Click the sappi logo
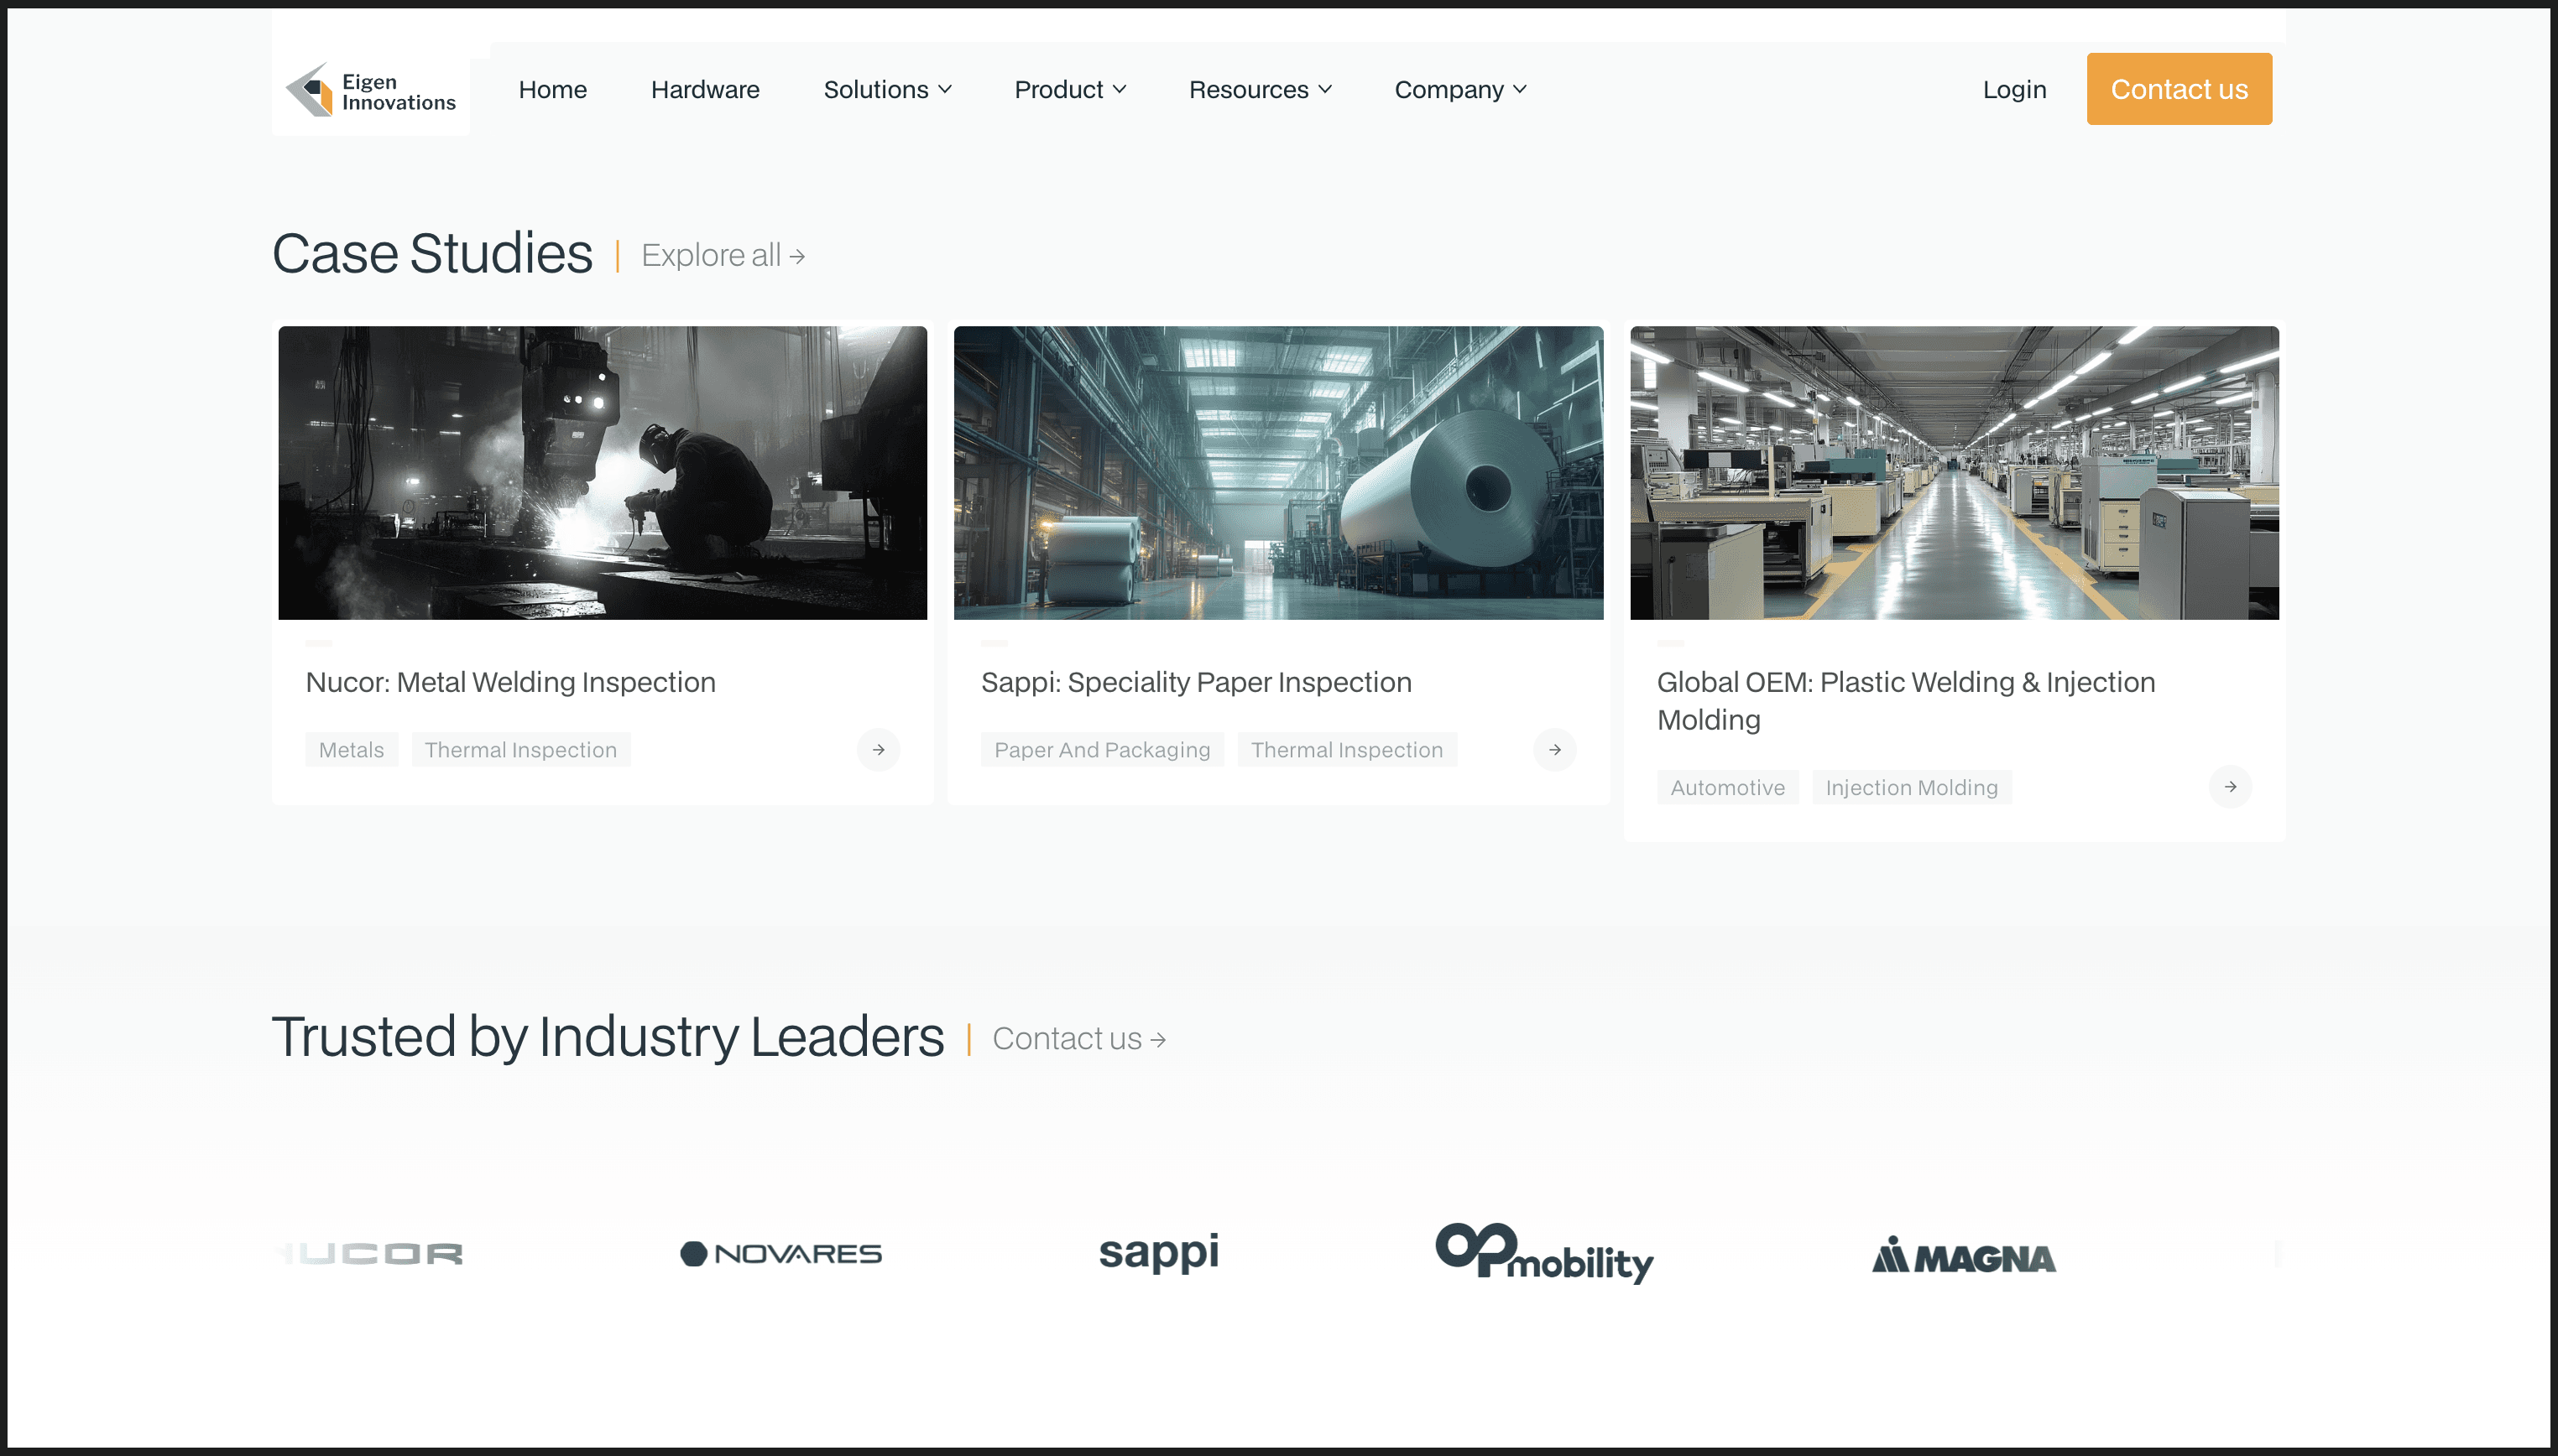The image size is (2558, 1456). pyautogui.click(x=1157, y=1252)
